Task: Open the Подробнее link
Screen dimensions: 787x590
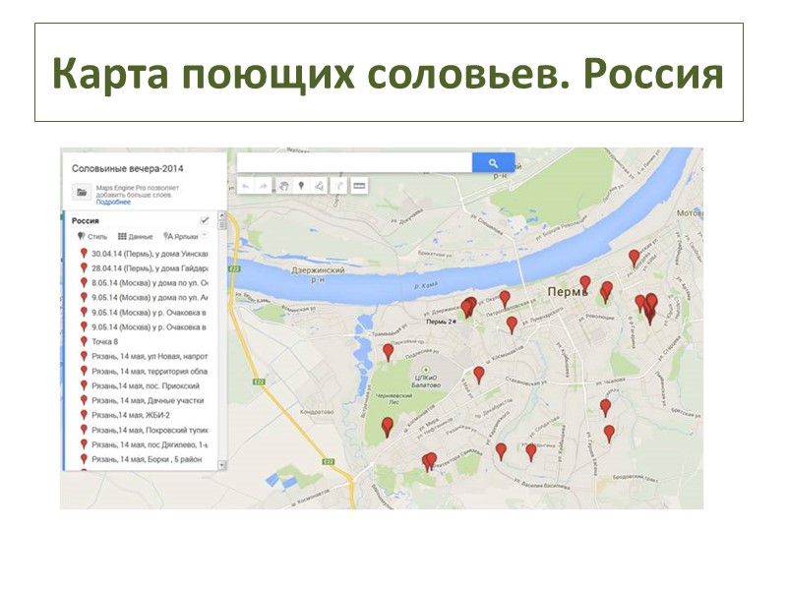Action: (114, 202)
